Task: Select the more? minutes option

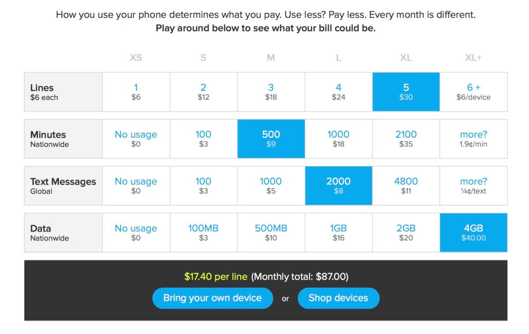Action: [473, 138]
